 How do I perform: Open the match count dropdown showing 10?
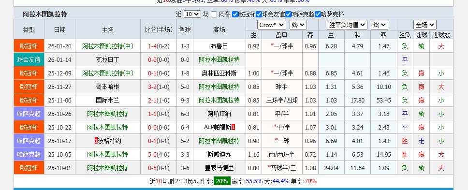(192, 14)
